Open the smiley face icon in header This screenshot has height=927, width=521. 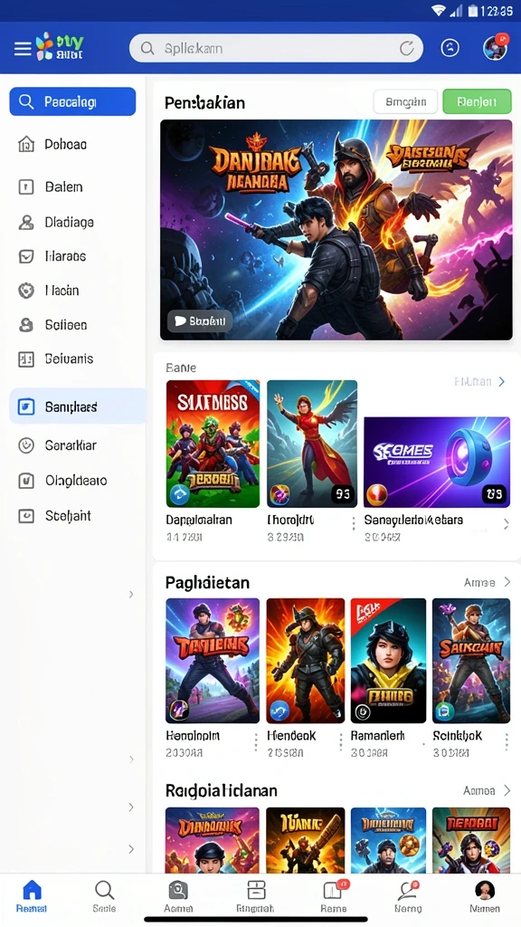[x=450, y=49]
